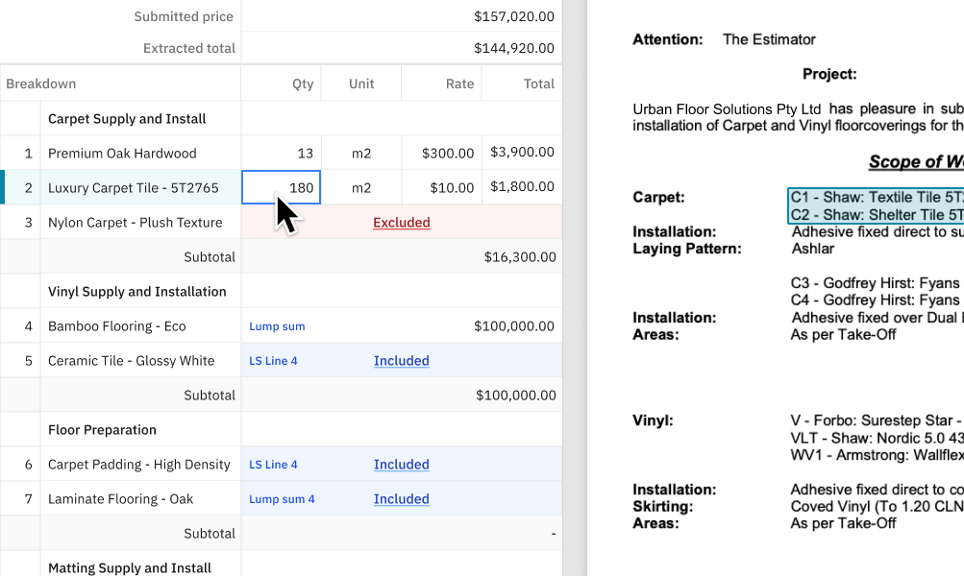Open the Included link for Laminate Flooring - Oak

point(401,498)
